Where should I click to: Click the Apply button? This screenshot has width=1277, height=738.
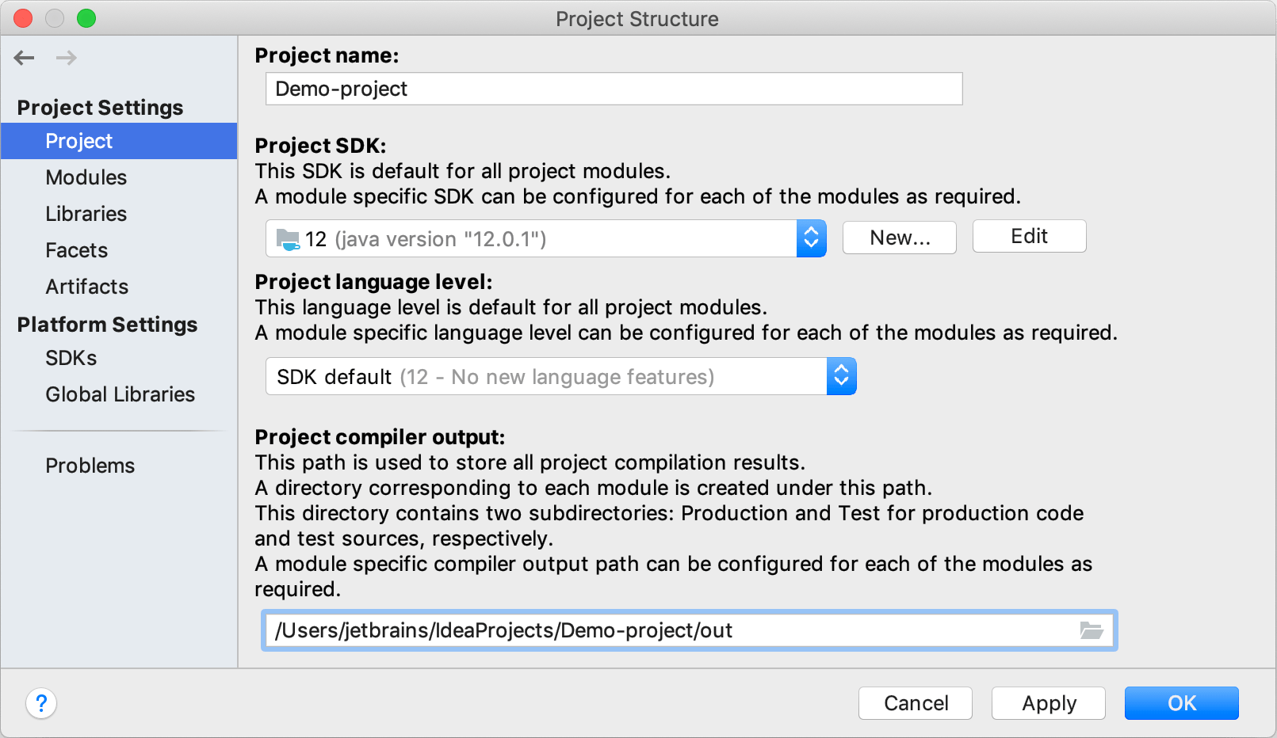(1048, 703)
